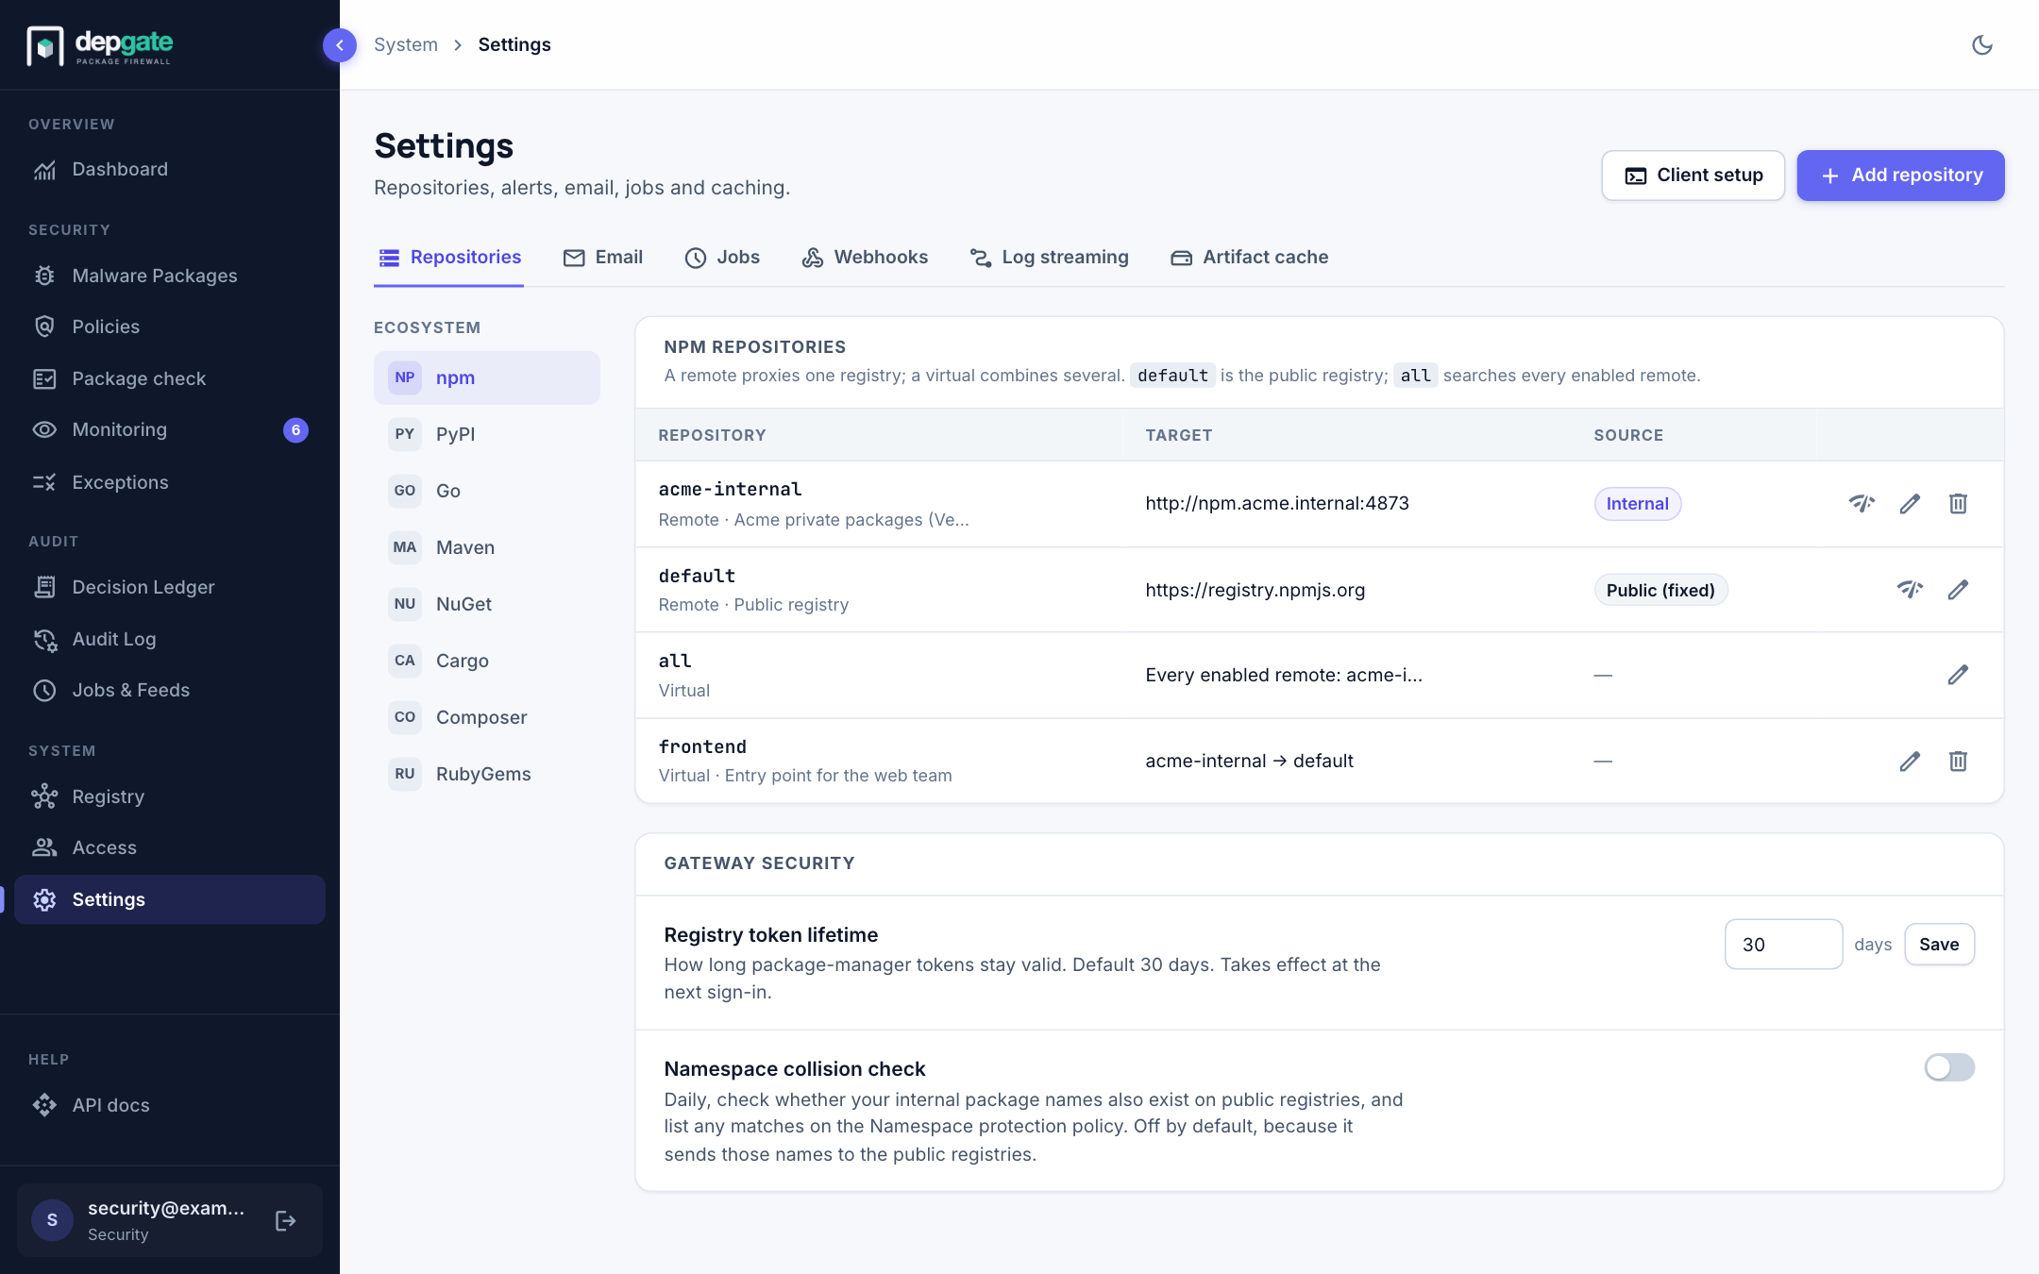This screenshot has width=2039, height=1274.
Task: Open Jobs & Feeds
Action: [170, 690]
